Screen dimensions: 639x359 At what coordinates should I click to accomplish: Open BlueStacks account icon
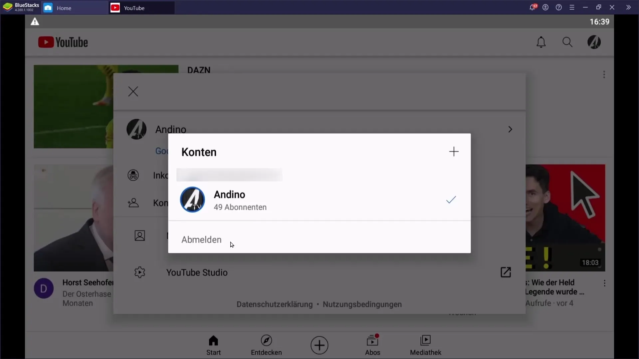(545, 7)
